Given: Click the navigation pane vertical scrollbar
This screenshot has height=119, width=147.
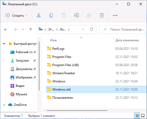Looking at the screenshot, I should point(39,66).
